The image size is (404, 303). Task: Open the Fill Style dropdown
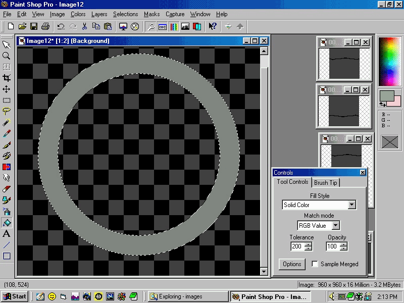352,205
